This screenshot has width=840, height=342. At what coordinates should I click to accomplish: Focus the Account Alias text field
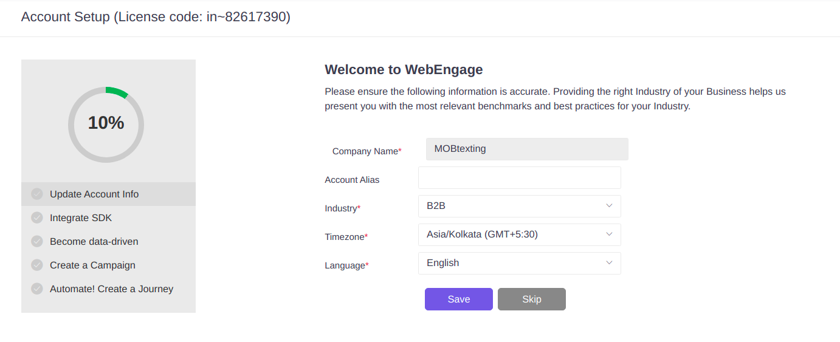pos(520,178)
